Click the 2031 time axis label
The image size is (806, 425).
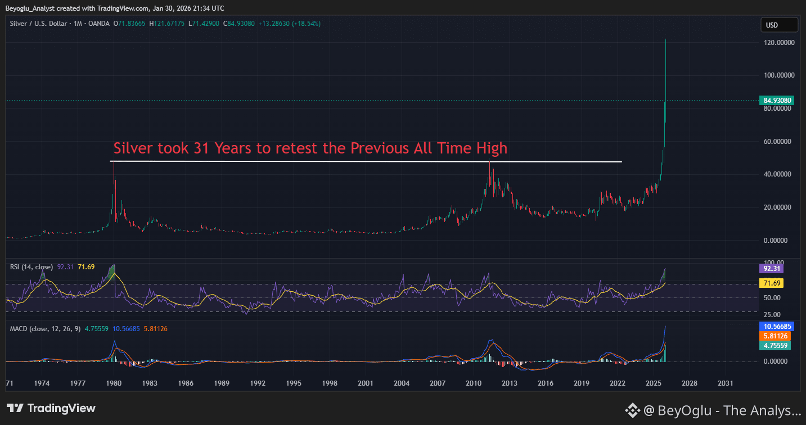coord(726,383)
